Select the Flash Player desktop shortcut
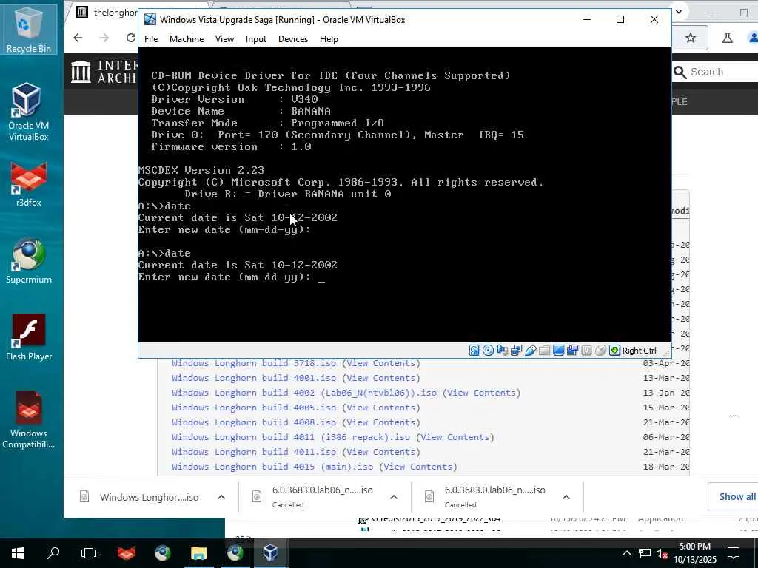Image resolution: width=758 pixels, height=568 pixels. tap(29, 337)
